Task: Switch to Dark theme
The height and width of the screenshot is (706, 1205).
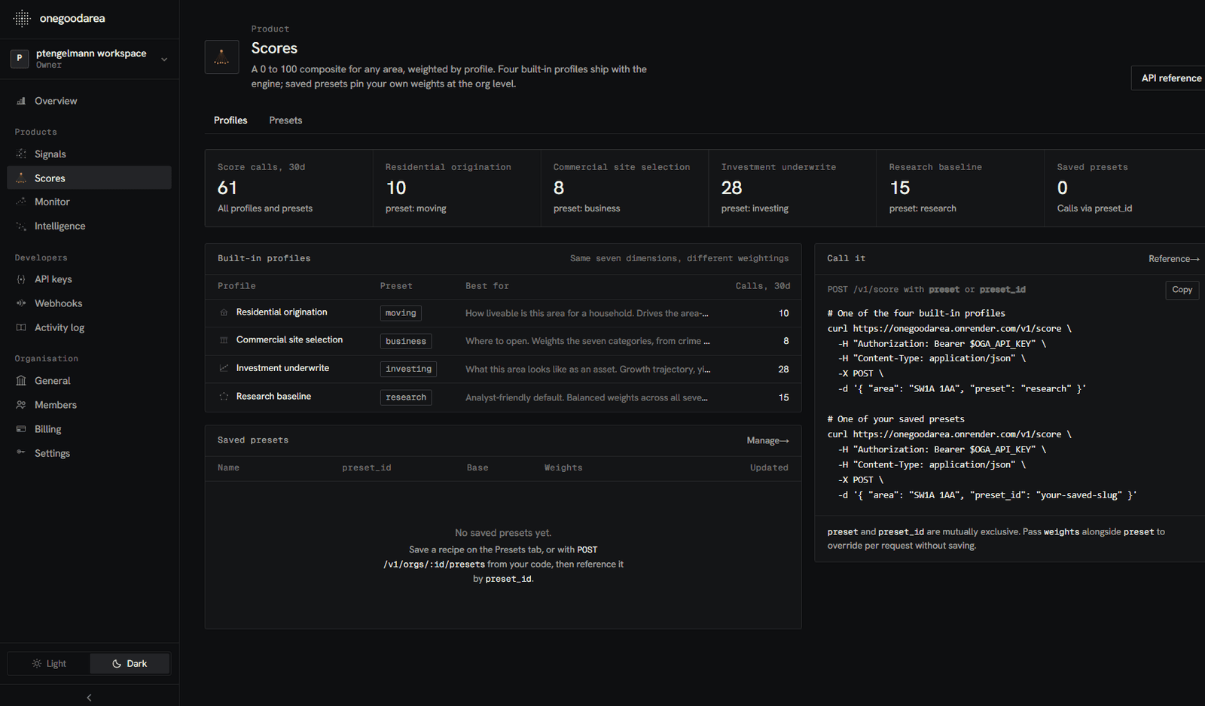Action: click(x=130, y=663)
